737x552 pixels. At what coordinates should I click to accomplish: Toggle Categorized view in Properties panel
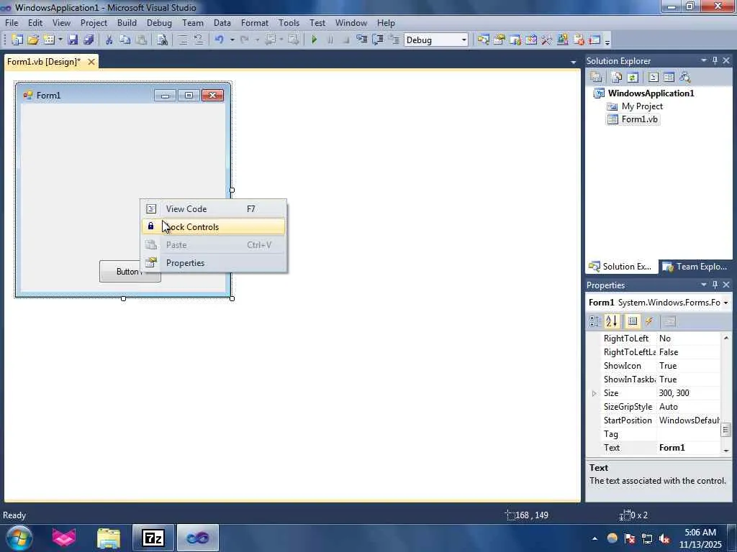coord(595,321)
